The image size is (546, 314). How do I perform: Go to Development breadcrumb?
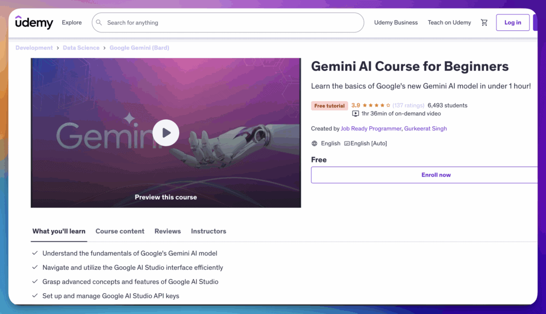(34, 48)
